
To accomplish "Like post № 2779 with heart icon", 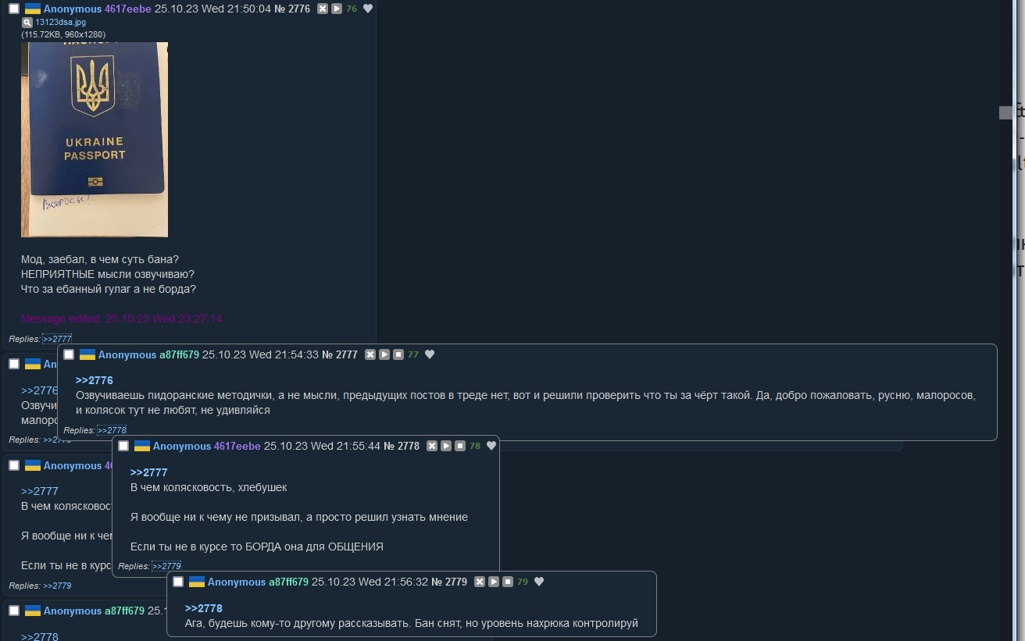I will coord(538,582).
